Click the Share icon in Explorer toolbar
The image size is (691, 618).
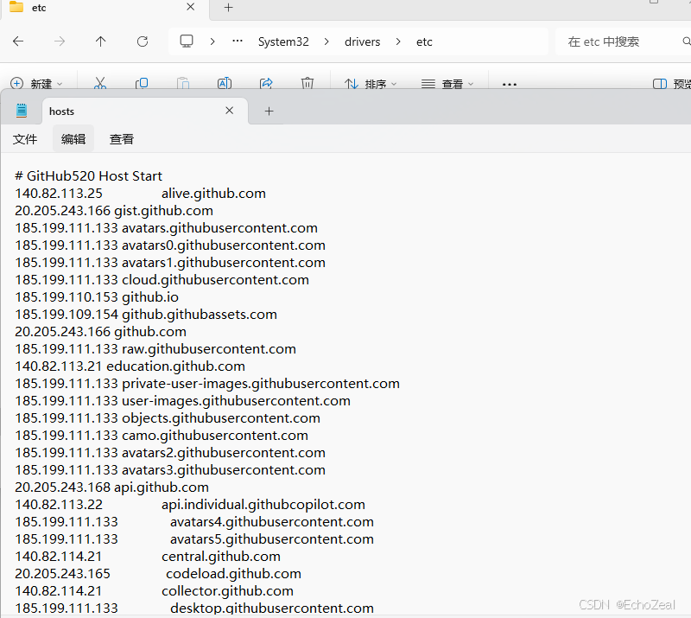266,83
